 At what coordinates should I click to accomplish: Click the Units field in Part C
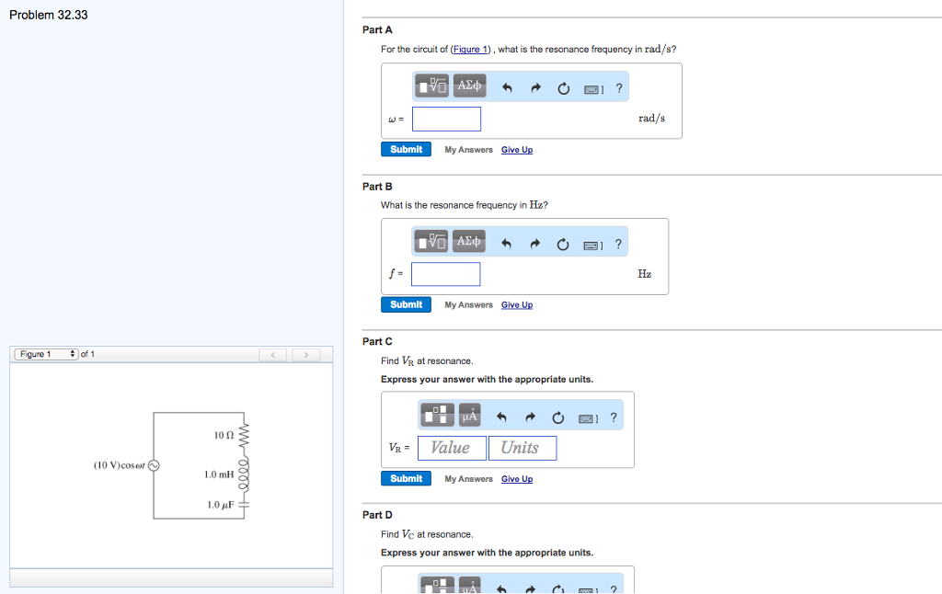point(522,448)
